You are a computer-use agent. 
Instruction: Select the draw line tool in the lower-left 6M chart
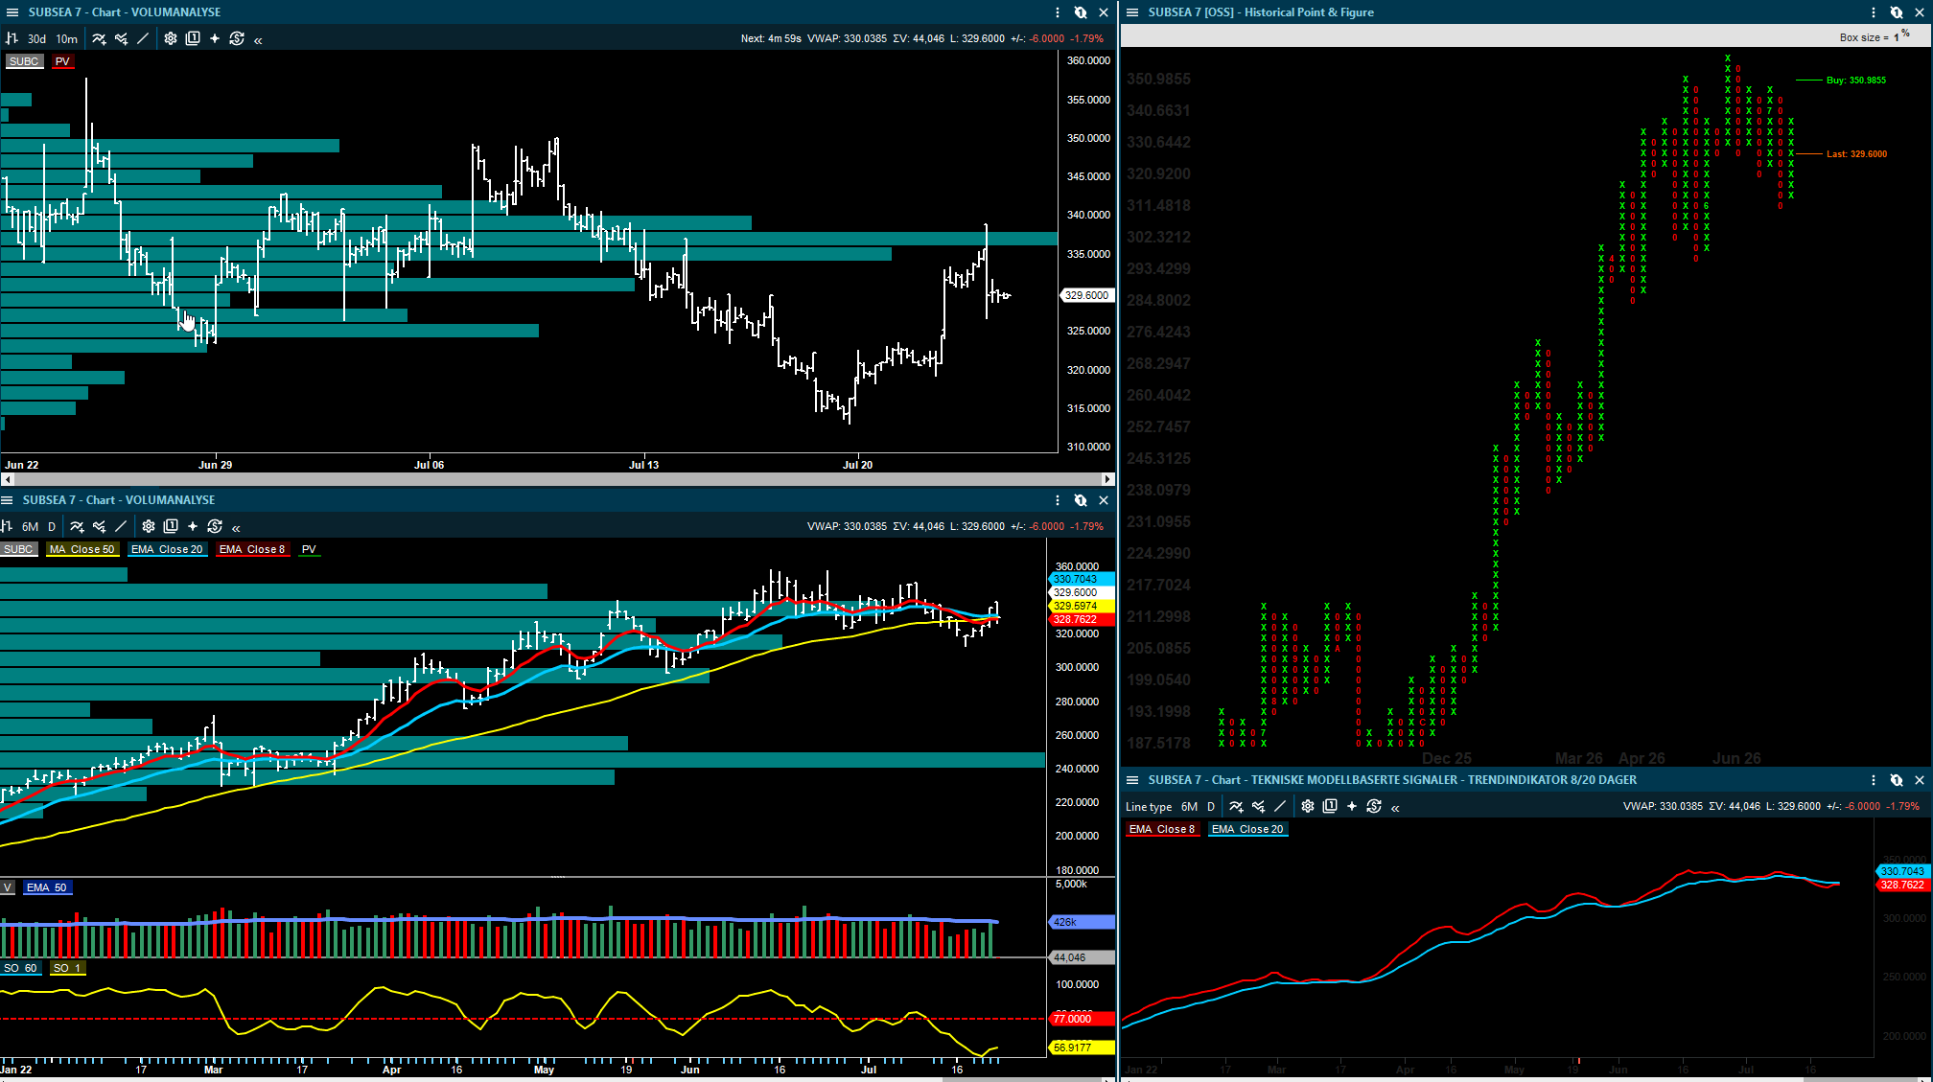click(121, 526)
